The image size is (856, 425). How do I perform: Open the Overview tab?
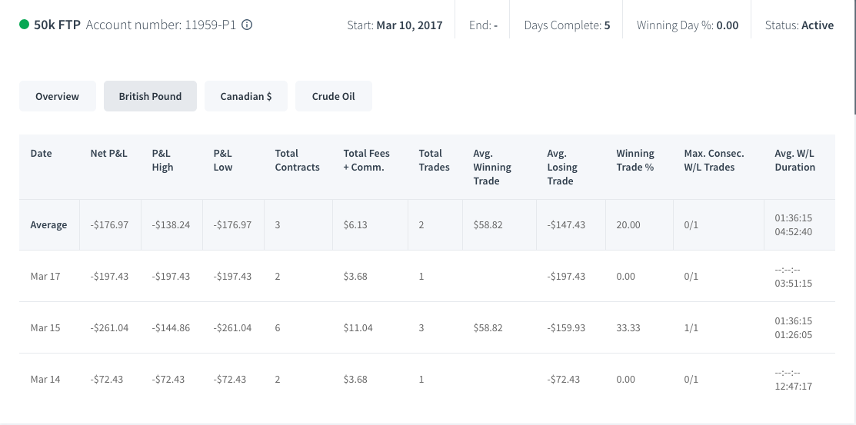pos(58,96)
